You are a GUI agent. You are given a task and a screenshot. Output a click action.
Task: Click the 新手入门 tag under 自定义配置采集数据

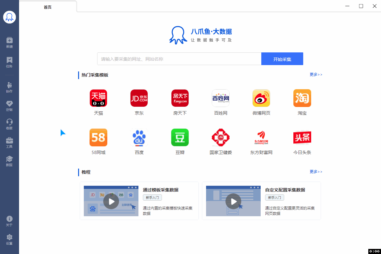coord(275,197)
